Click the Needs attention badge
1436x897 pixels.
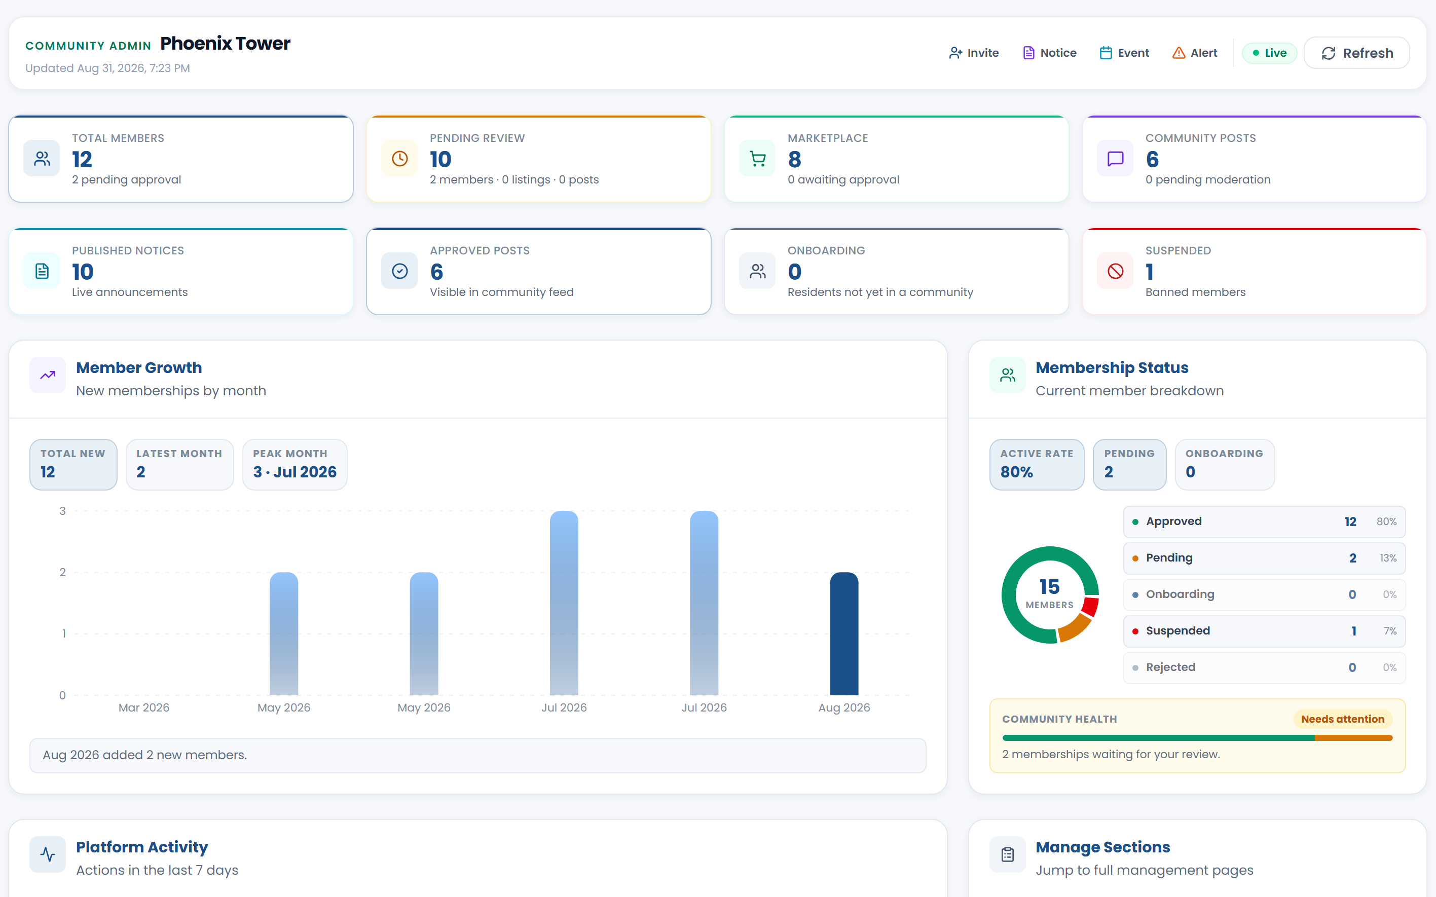[1342, 719]
